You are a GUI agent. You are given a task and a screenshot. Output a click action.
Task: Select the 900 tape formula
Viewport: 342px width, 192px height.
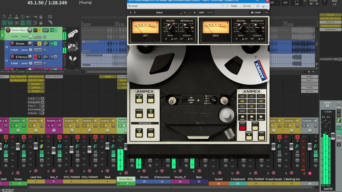click(x=242, y=106)
